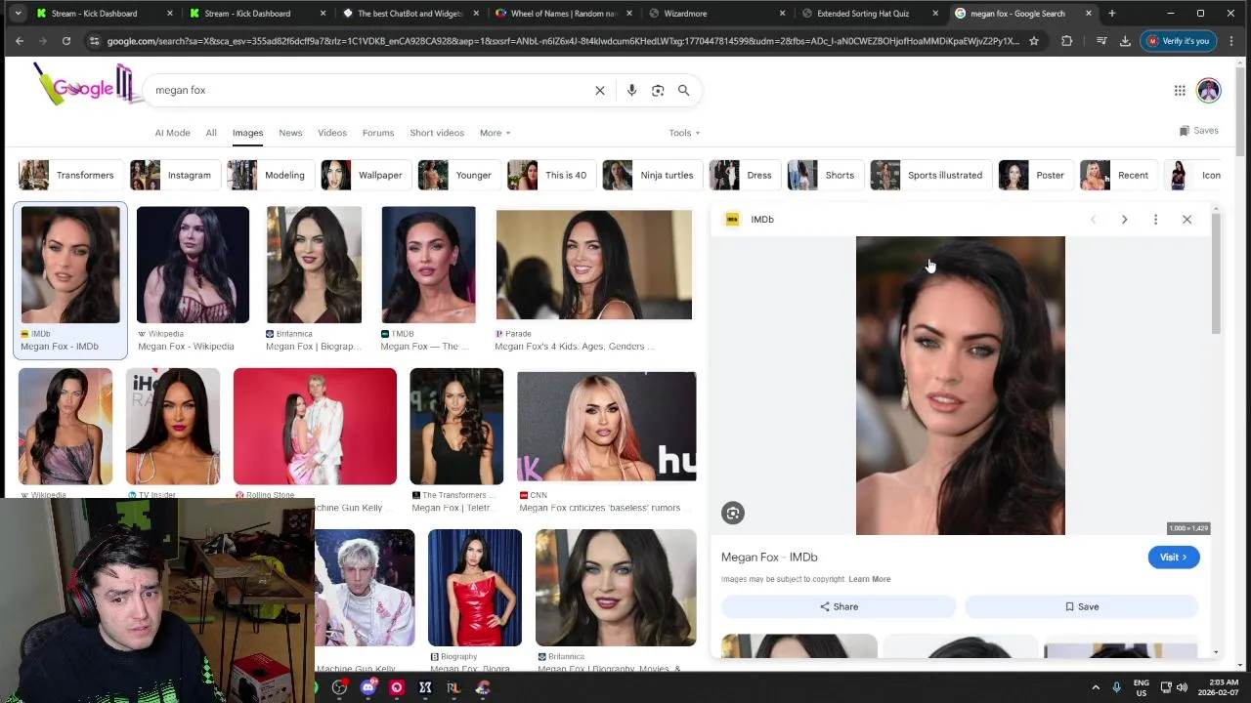
Task: Open the CNN baseless rumors image thumbnail
Action: pos(607,428)
